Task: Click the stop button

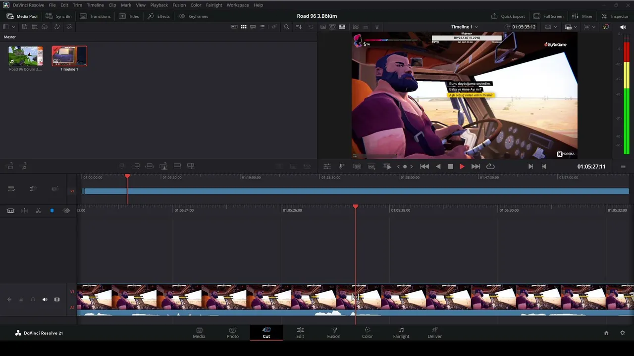Action: pos(450,167)
